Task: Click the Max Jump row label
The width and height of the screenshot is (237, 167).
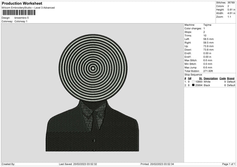Action: click(x=191, y=67)
